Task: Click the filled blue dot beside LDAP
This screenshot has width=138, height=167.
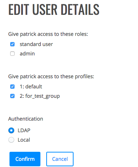Action: coord(11,130)
